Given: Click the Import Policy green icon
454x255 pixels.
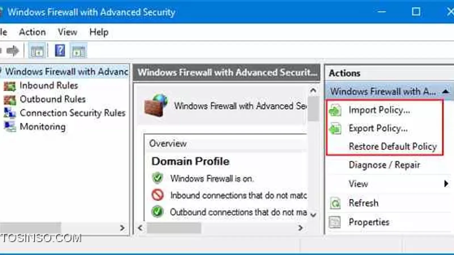Looking at the screenshot, I should [335, 110].
